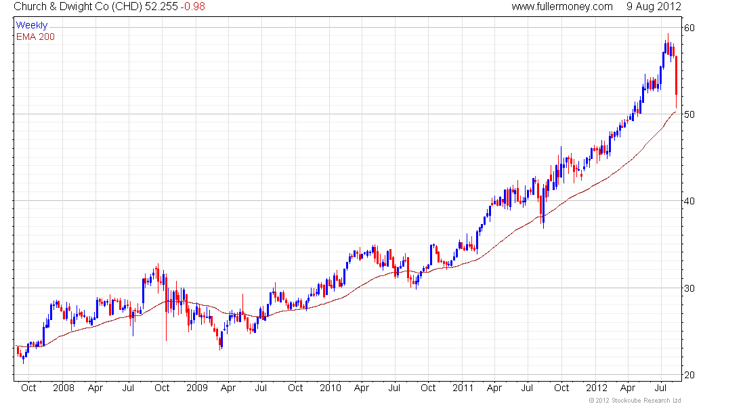The width and height of the screenshot is (745, 406).
Task: Click the 20 price axis label
Action: 689,375
